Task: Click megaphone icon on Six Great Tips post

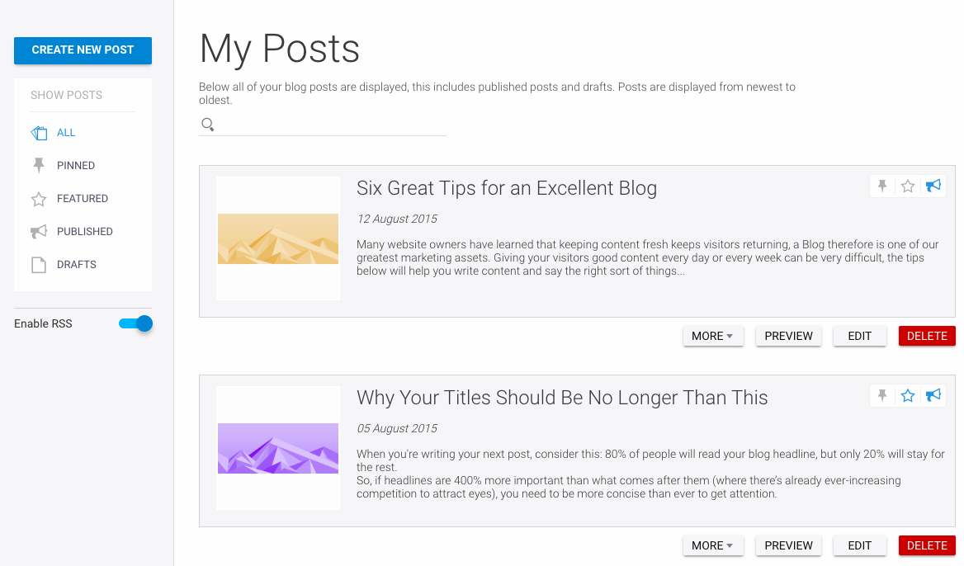Action: point(933,186)
